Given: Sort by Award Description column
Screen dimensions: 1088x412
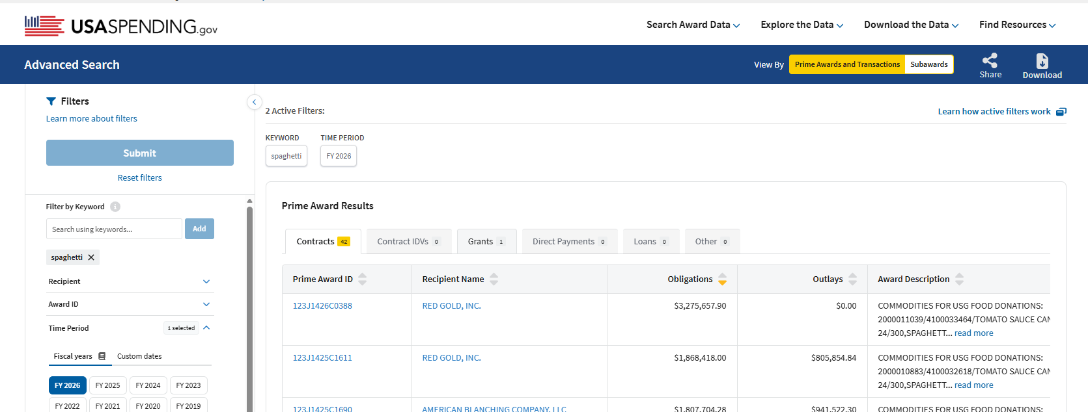Looking at the screenshot, I should 959,279.
